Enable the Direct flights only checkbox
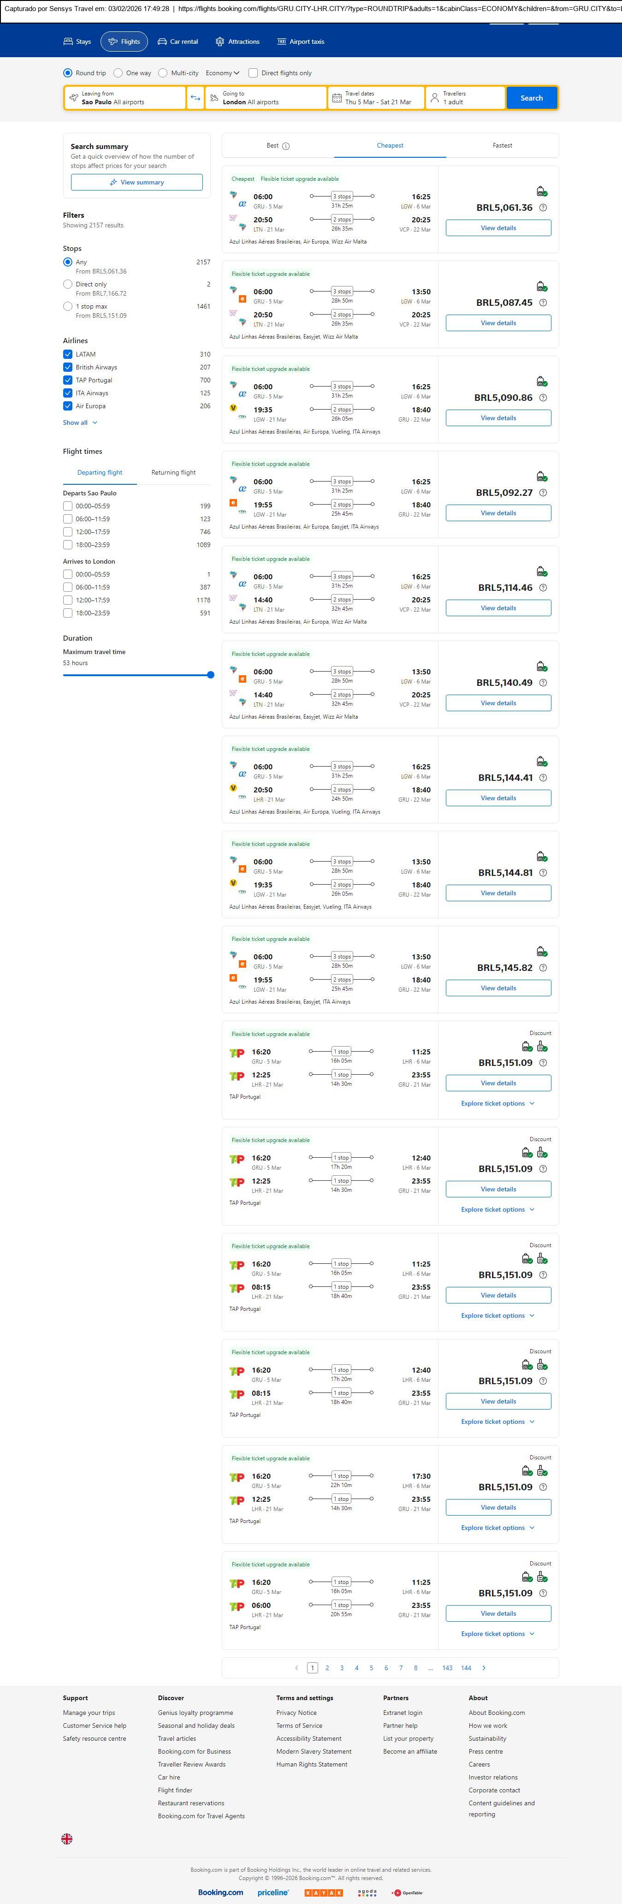The height and width of the screenshot is (1904, 622). click(254, 73)
